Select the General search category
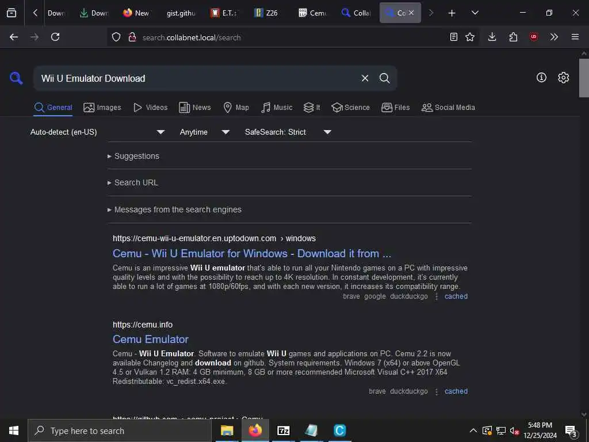The image size is (589, 442). pos(53,108)
